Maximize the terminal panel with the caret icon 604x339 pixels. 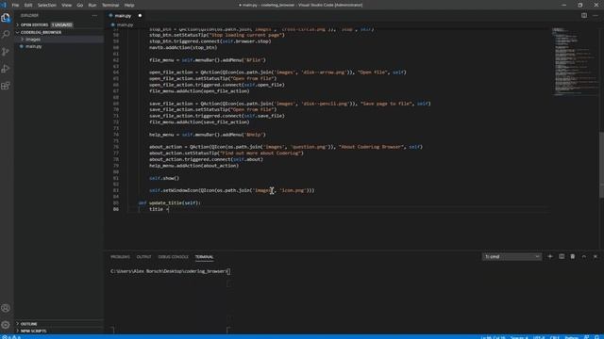[x=584, y=256]
